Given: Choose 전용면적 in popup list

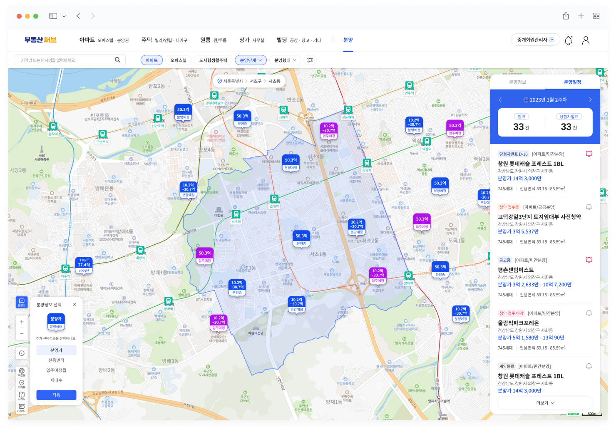Looking at the screenshot, I should tap(56, 360).
